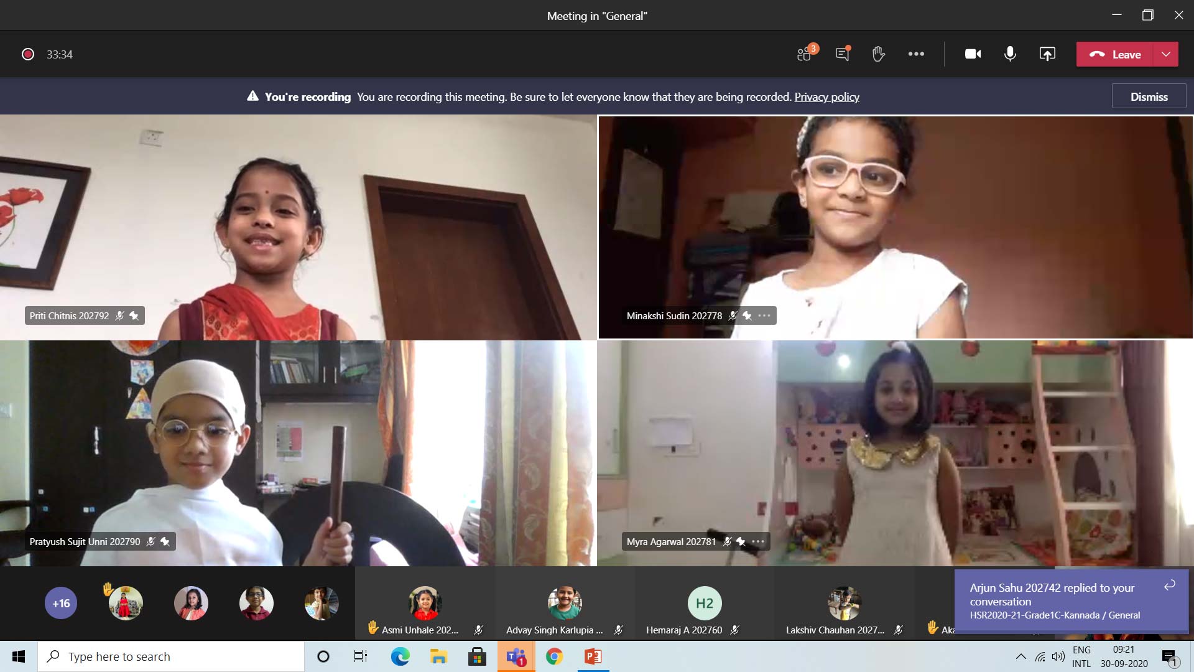Open File Explorer from the taskbar
The image size is (1194, 672).
click(x=438, y=656)
